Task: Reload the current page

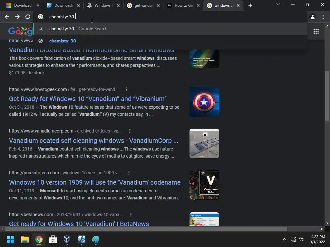Action: click(28, 17)
